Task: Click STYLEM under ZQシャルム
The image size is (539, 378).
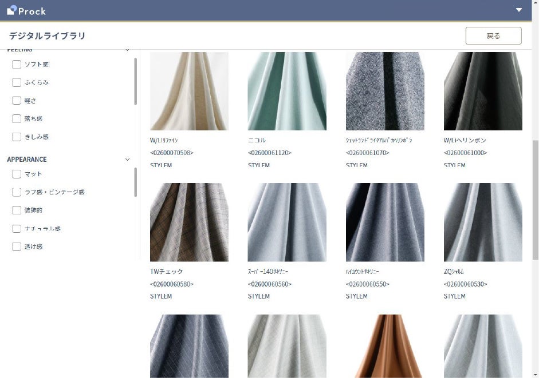Action: 454,296
